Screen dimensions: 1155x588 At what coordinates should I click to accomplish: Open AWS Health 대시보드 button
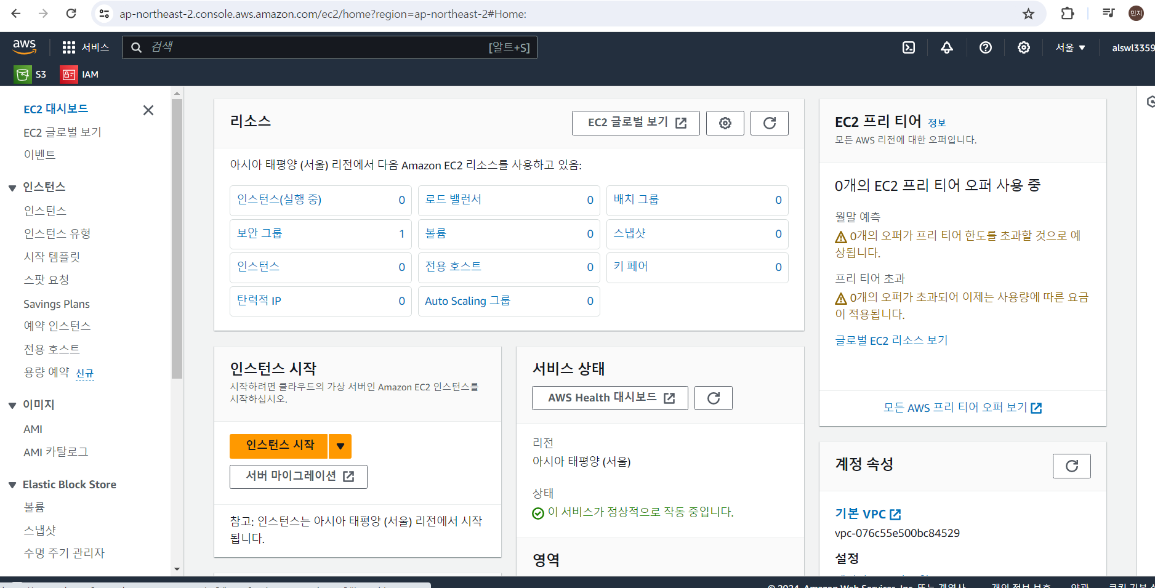610,398
